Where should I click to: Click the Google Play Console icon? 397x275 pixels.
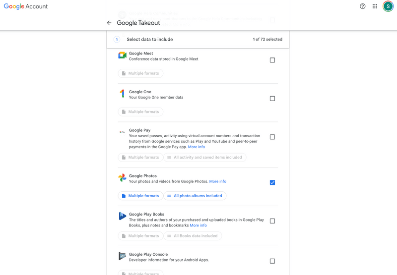coord(122,256)
